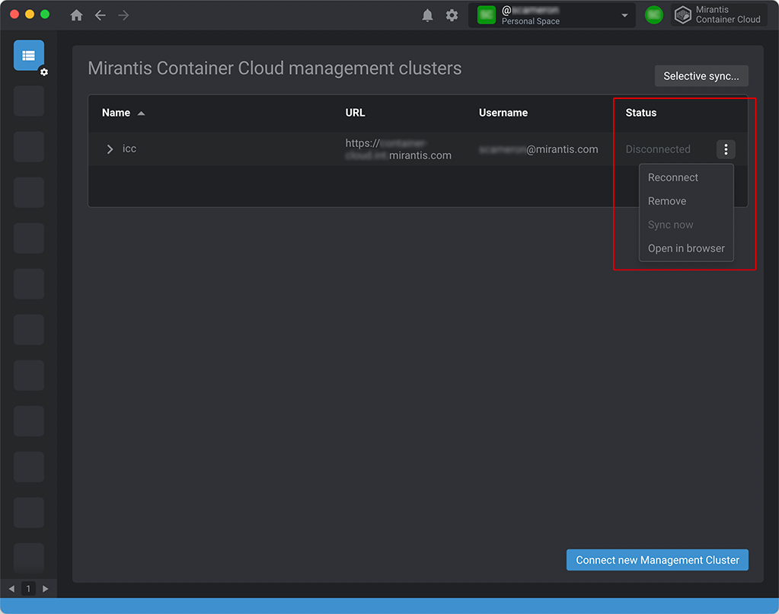
Task: Open three-dot actions menu for icc
Action: (726, 149)
